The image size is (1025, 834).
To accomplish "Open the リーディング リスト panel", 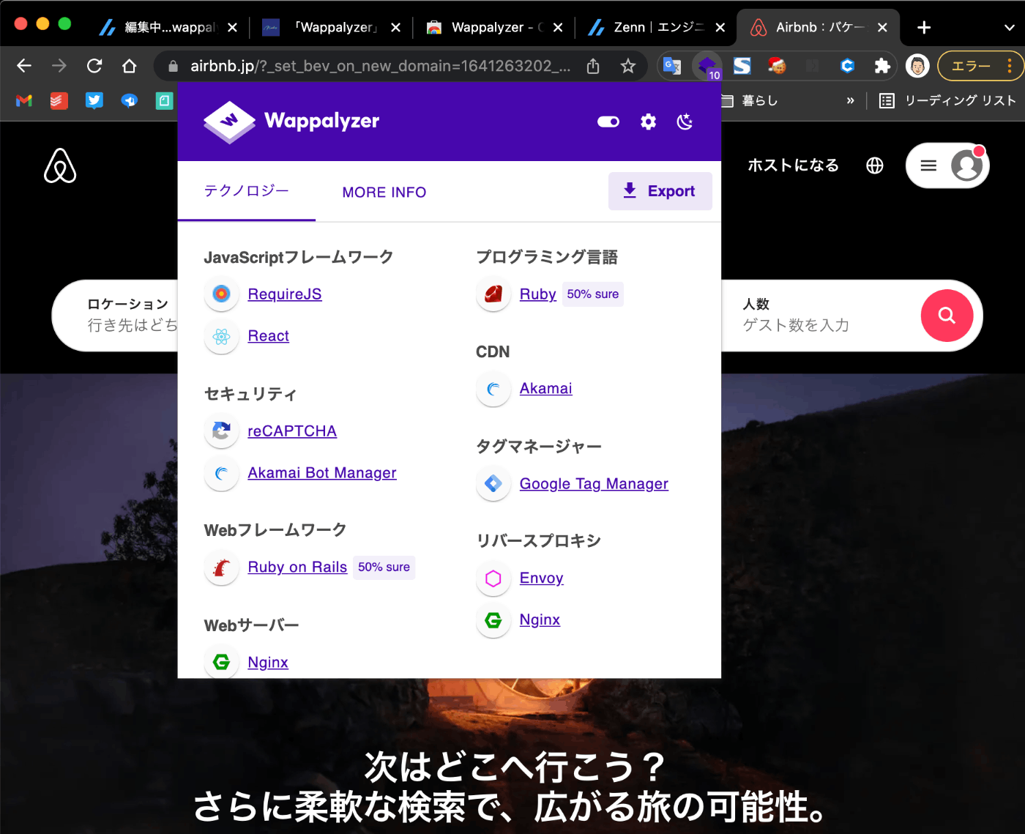I will coord(947,100).
